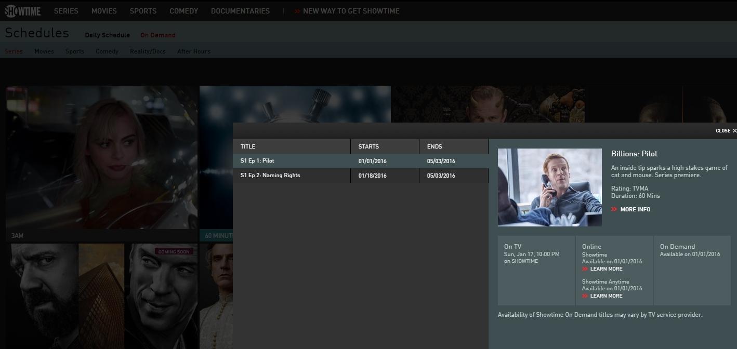
Task: Click the Rating: TVMA text
Action: 630,189
